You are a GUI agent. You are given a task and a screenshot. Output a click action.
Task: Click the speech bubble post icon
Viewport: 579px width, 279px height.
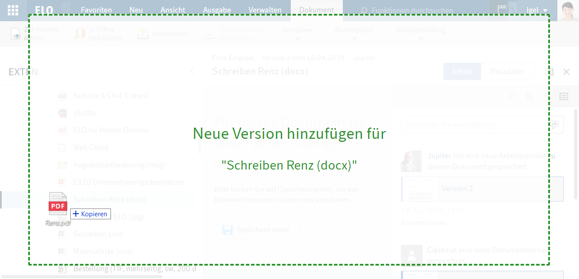point(555,125)
